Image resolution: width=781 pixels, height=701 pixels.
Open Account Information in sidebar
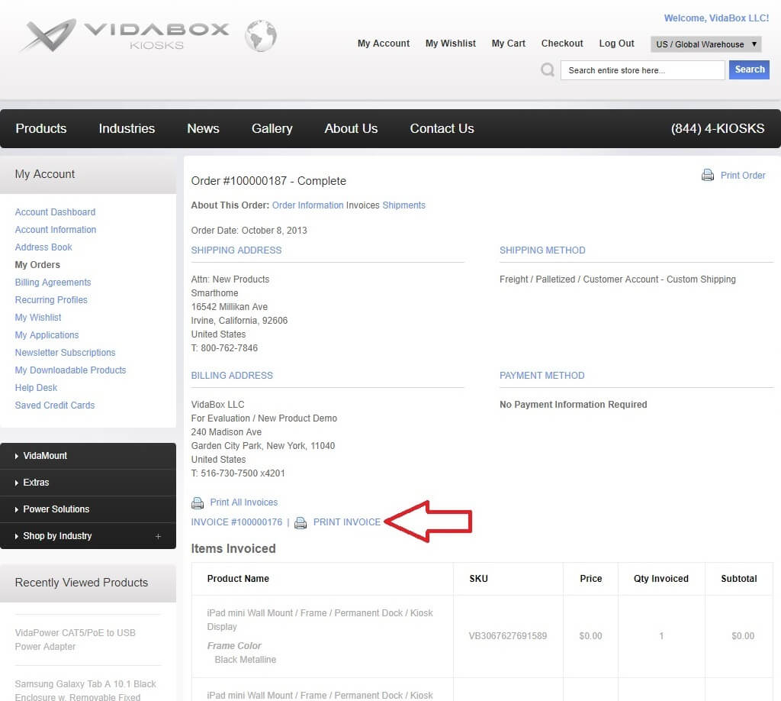(x=55, y=229)
